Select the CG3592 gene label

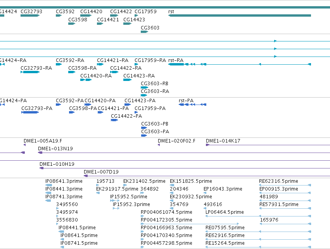pos(65,12)
